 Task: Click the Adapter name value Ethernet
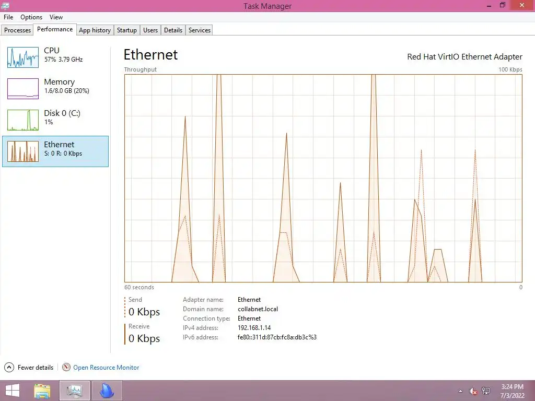click(249, 299)
